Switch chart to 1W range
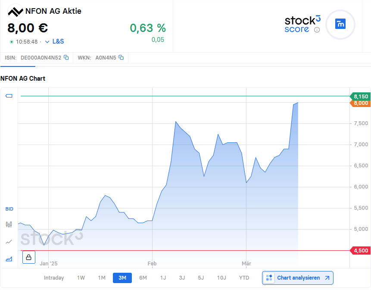 click(x=81, y=277)
